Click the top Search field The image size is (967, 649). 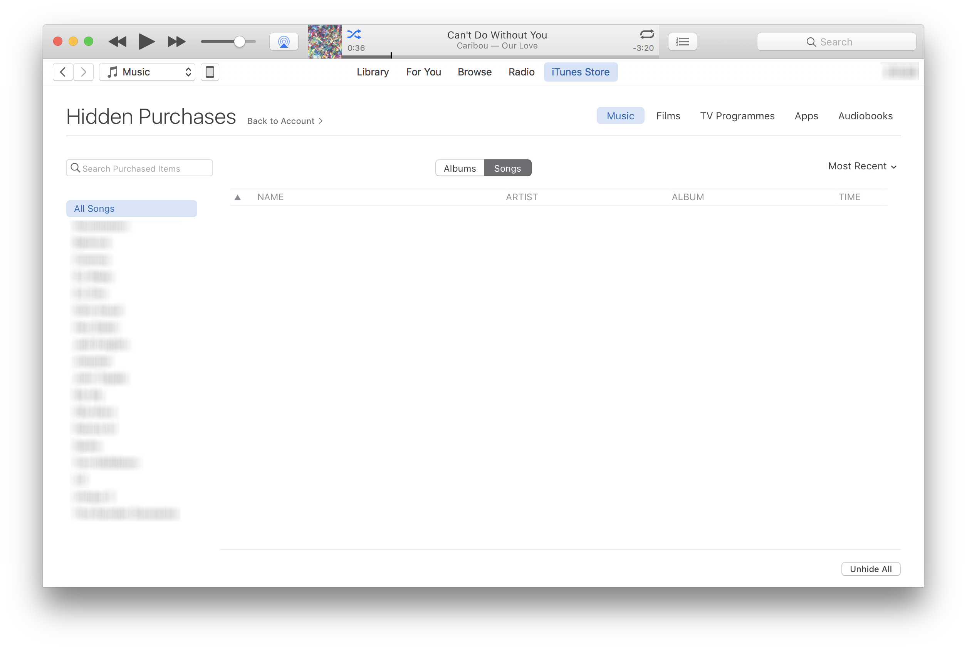(x=836, y=42)
